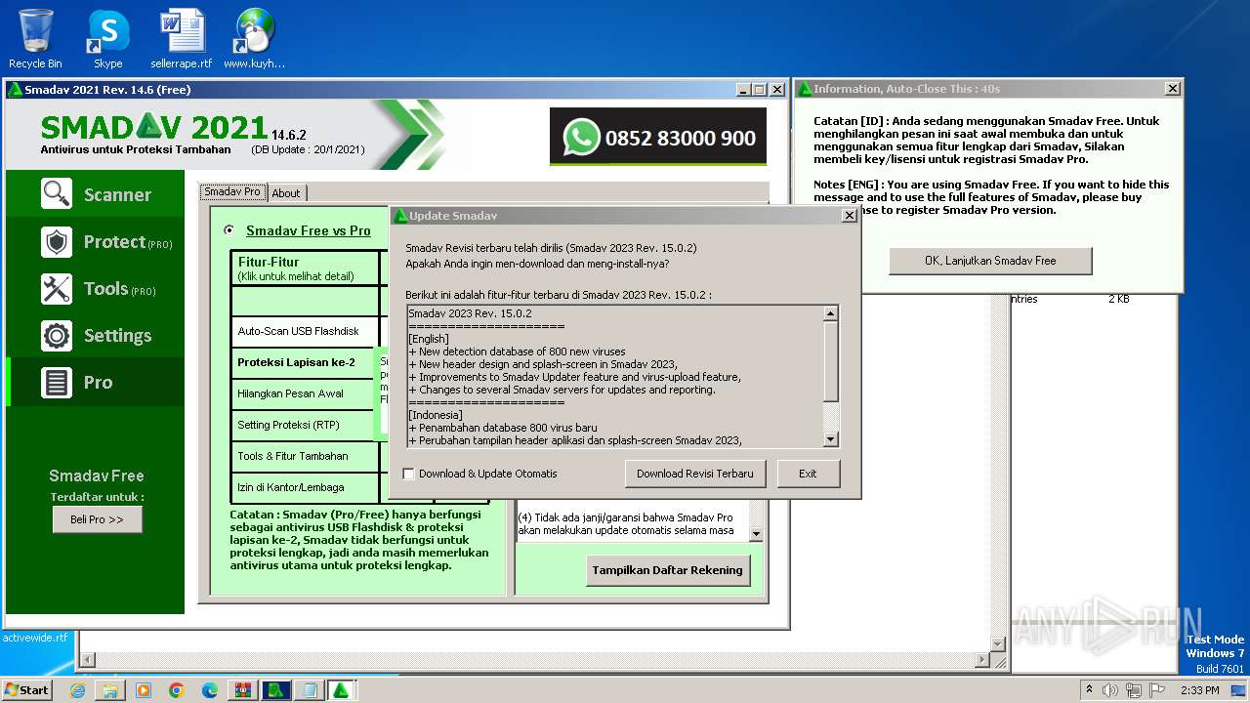Screen dimensions: 1250x703
Task: Click the Smadav 2021 logo in the header
Action: coord(154,127)
